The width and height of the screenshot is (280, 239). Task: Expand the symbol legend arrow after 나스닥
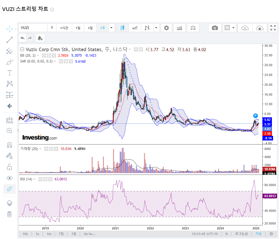[x=130, y=50]
